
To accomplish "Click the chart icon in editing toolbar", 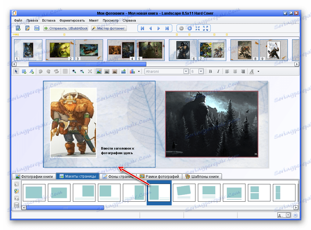I will click(132, 71).
